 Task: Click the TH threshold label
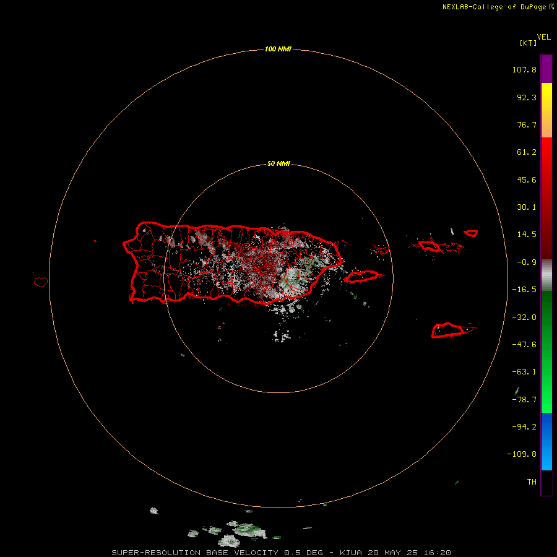[532, 482]
